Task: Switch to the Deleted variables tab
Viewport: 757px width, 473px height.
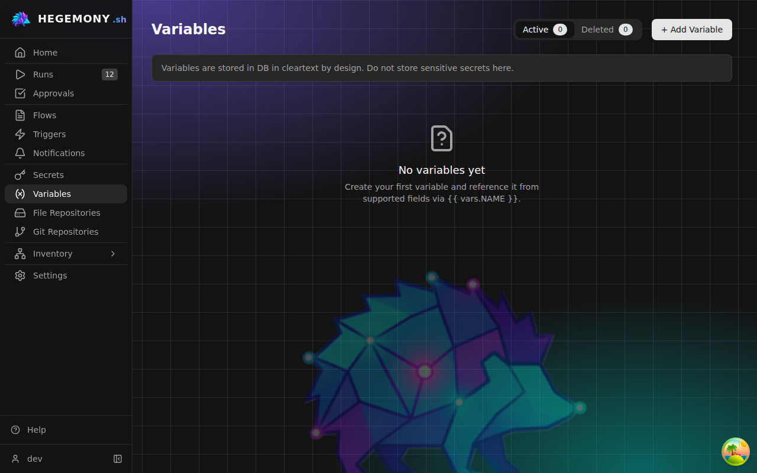Action: click(607, 30)
